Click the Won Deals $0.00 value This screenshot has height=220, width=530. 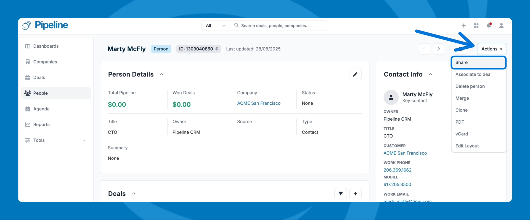182,105
